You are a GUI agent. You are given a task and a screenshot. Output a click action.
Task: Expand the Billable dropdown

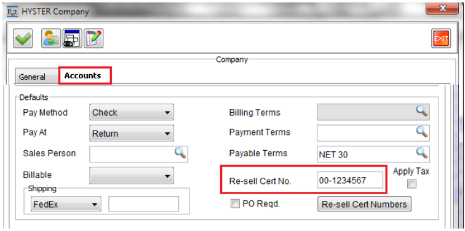[x=132, y=176]
